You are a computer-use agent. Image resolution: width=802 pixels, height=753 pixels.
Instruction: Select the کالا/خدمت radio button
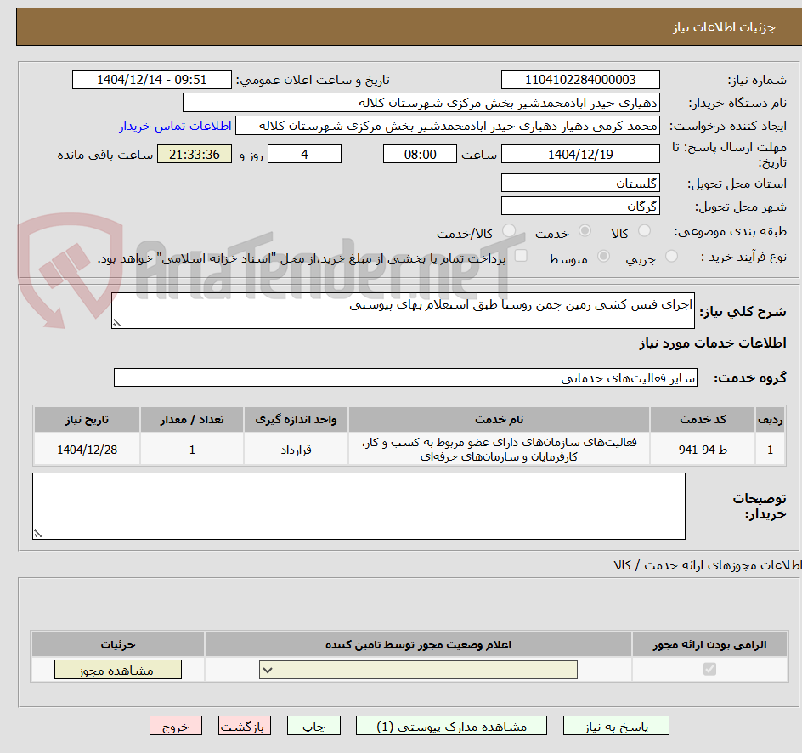click(509, 231)
